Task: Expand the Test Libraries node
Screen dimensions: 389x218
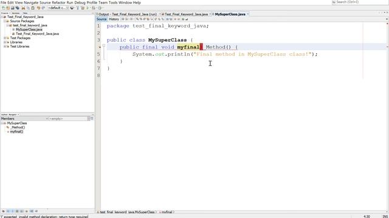Action: (5, 46)
